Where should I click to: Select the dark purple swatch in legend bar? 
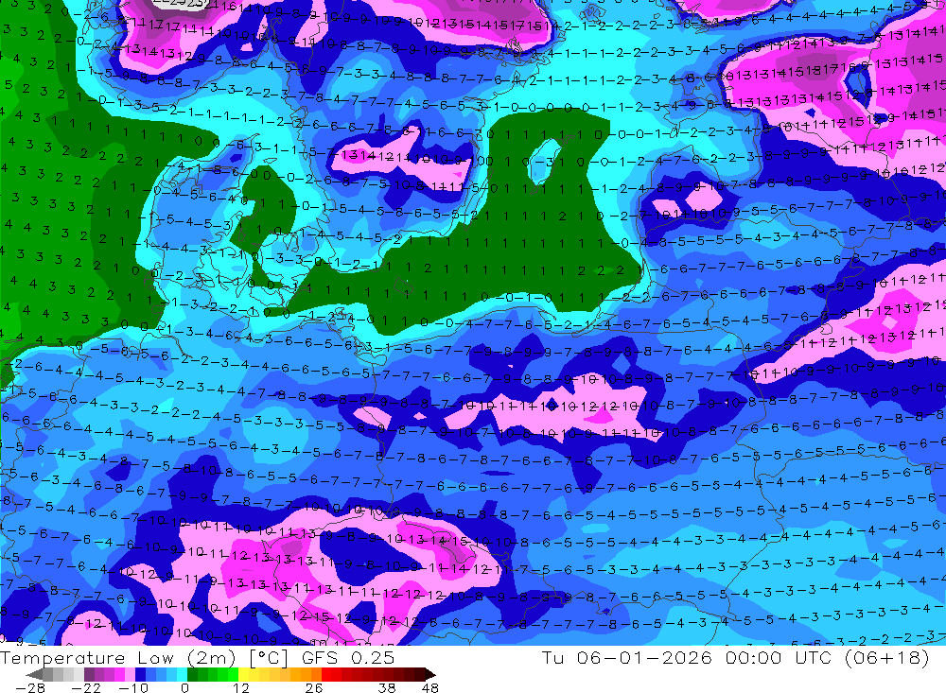(89, 674)
